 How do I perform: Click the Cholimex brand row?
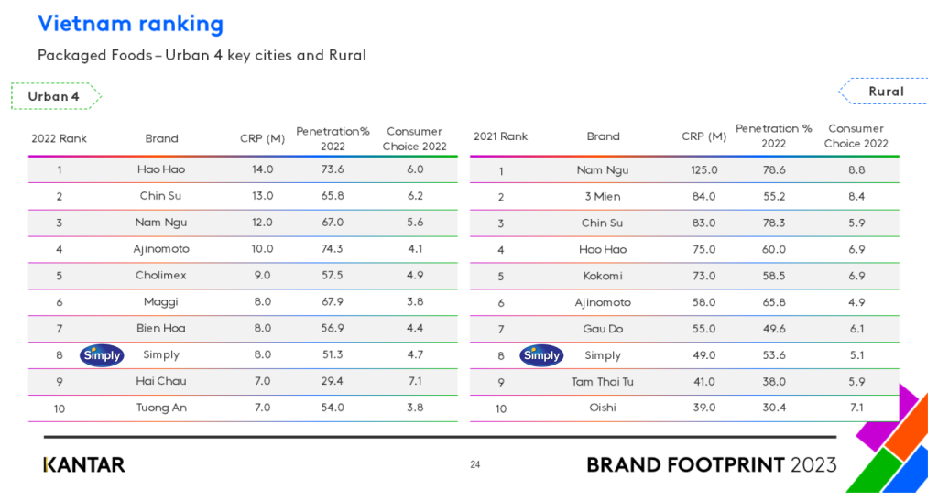pos(161,276)
